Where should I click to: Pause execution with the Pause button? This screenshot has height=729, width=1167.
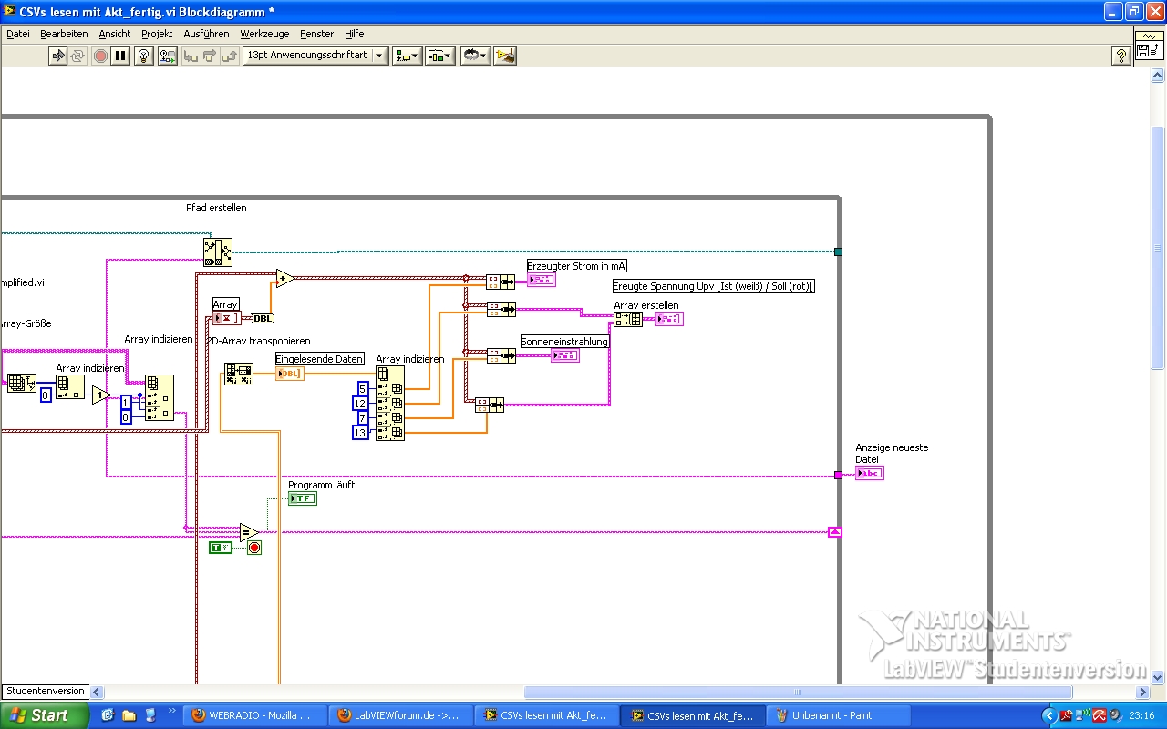tap(120, 56)
